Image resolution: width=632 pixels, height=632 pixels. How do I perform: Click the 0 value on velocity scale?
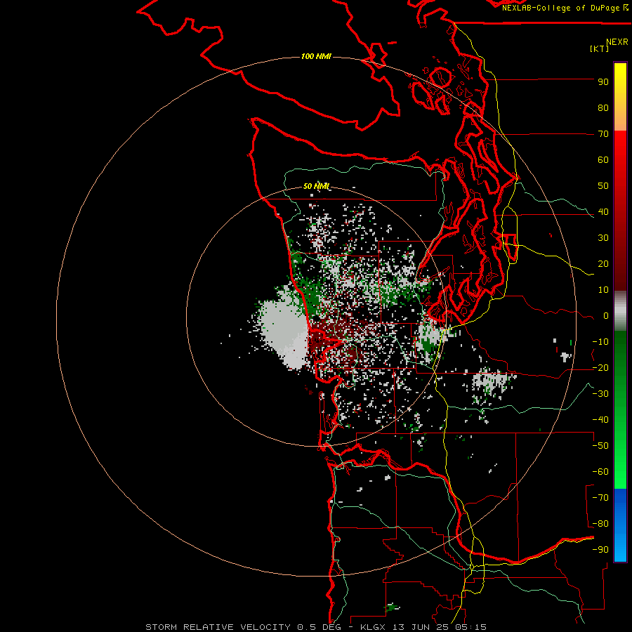point(606,316)
